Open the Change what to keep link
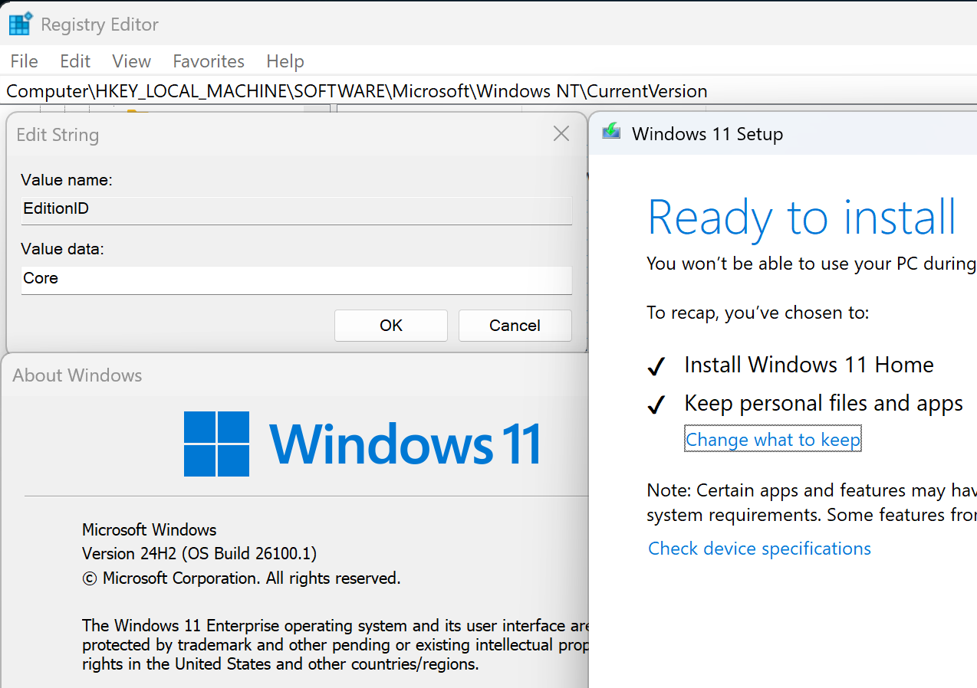 (x=773, y=440)
